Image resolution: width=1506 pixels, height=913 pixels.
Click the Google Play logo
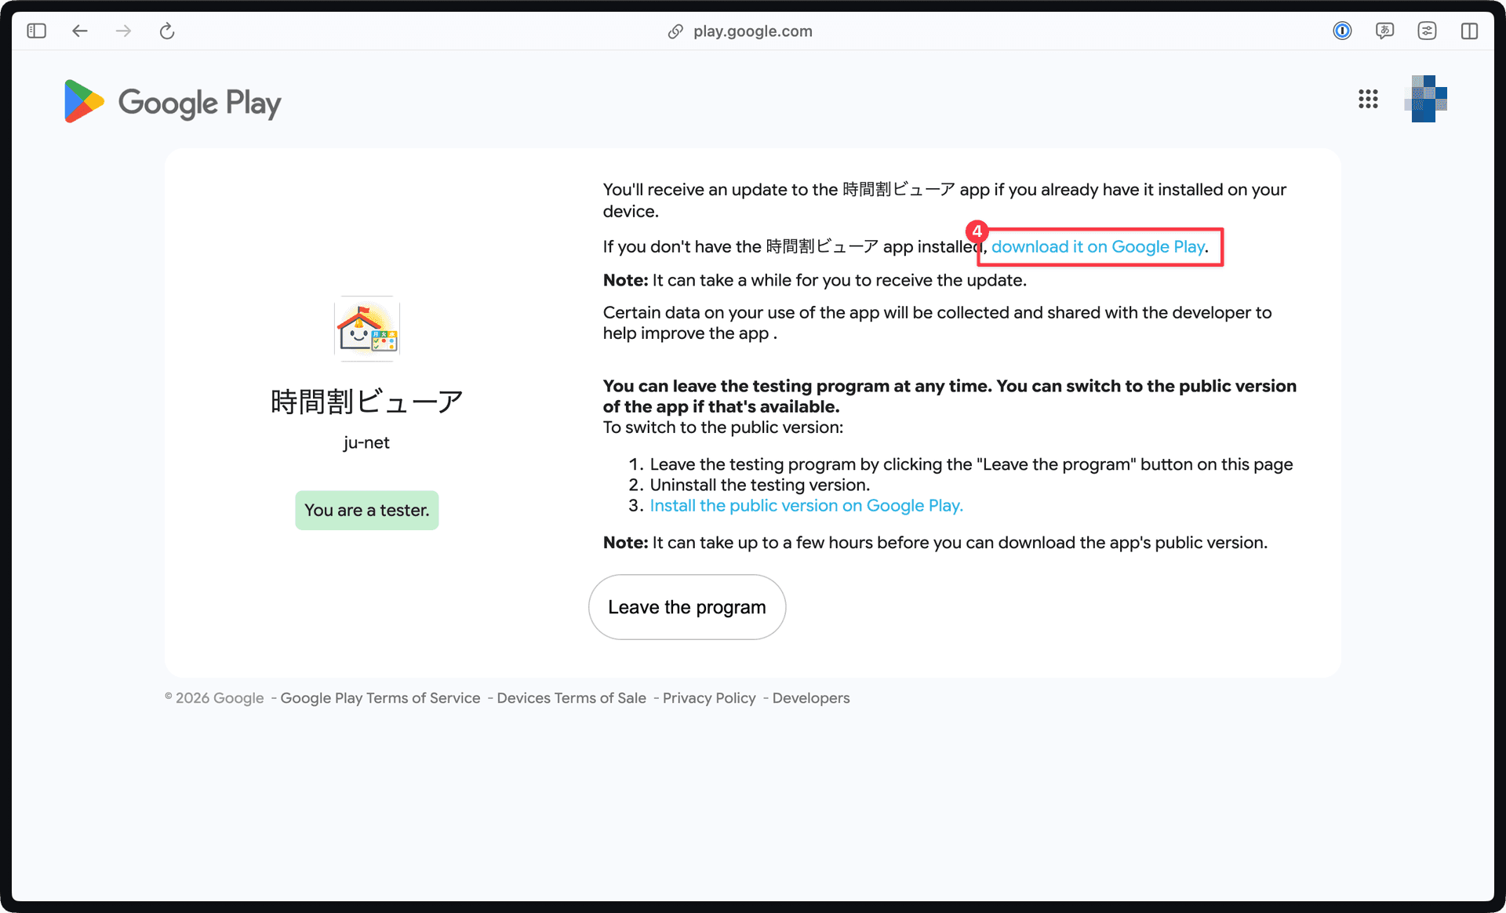(x=172, y=101)
